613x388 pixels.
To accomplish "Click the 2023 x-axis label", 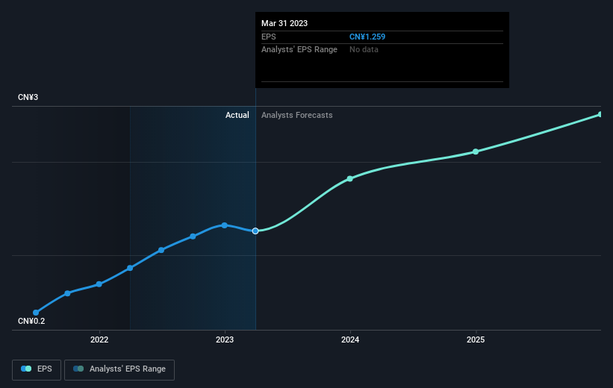I will [x=225, y=339].
